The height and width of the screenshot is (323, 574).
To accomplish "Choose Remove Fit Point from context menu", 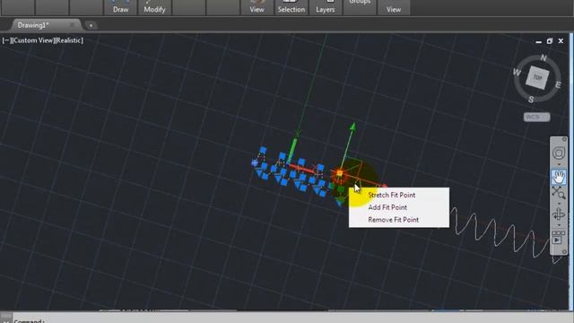I will pyautogui.click(x=393, y=220).
